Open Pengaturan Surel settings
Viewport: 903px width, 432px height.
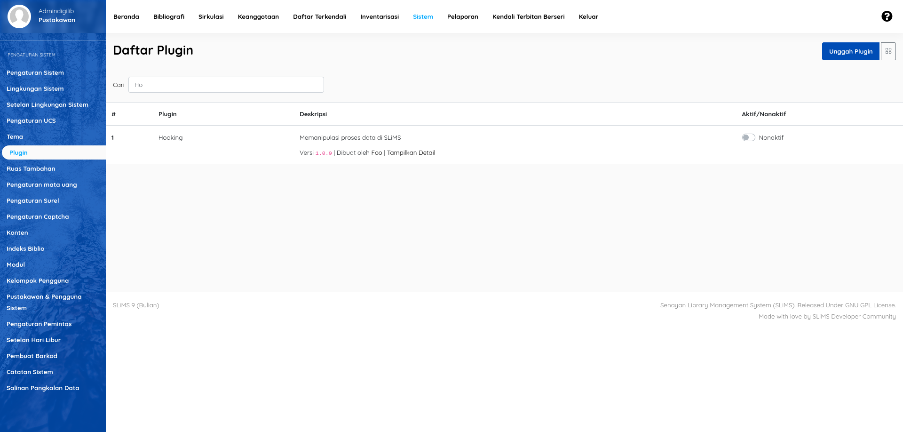32,200
